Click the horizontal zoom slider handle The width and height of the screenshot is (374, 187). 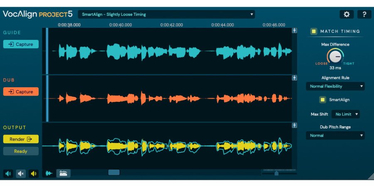[x=276, y=173]
